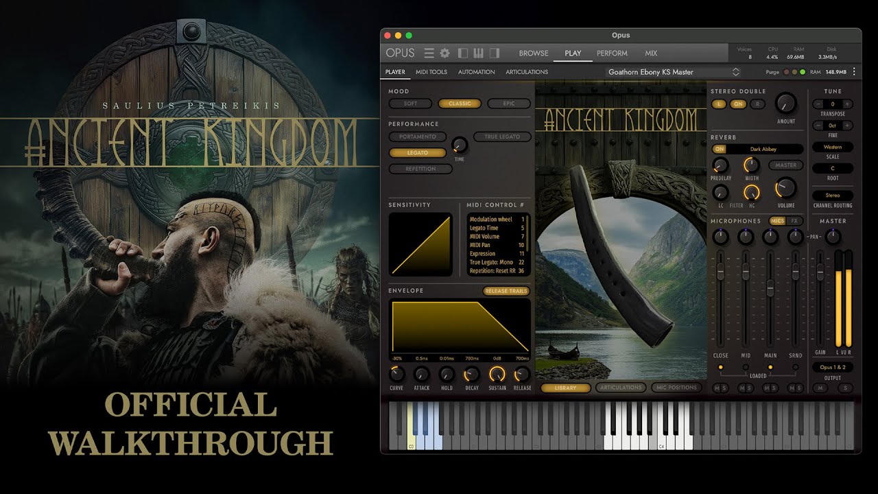Disable Legato performance mode
Image resolution: width=878 pixels, height=494 pixels.
point(417,152)
